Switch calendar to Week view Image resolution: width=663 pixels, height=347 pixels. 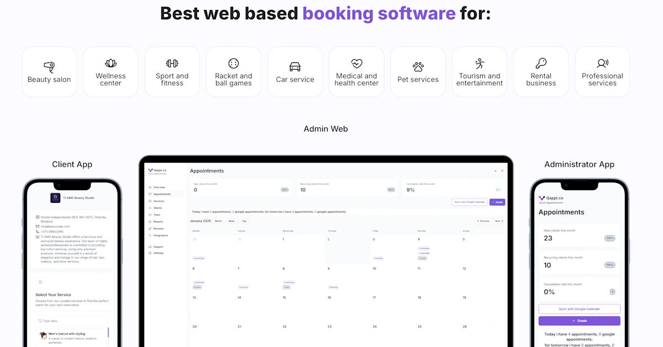coord(231,221)
